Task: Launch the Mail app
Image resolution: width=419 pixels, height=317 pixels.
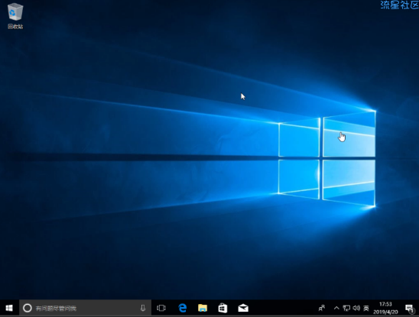Action: coord(243,308)
